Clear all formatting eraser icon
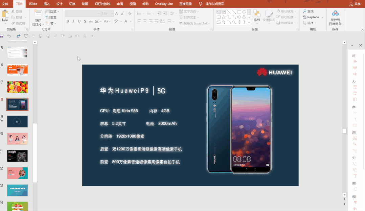The image size is (365, 211). (x=130, y=14)
